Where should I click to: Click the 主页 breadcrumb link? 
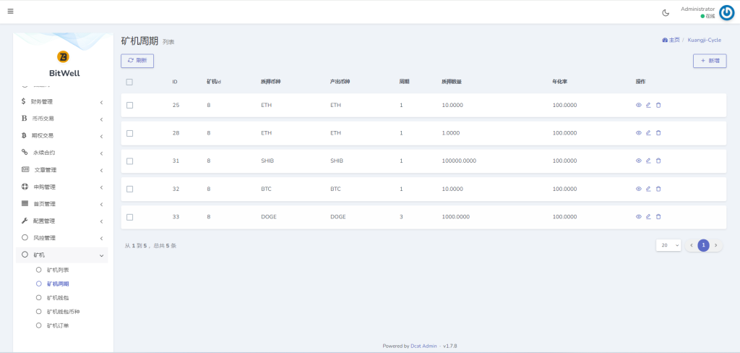(x=673, y=40)
